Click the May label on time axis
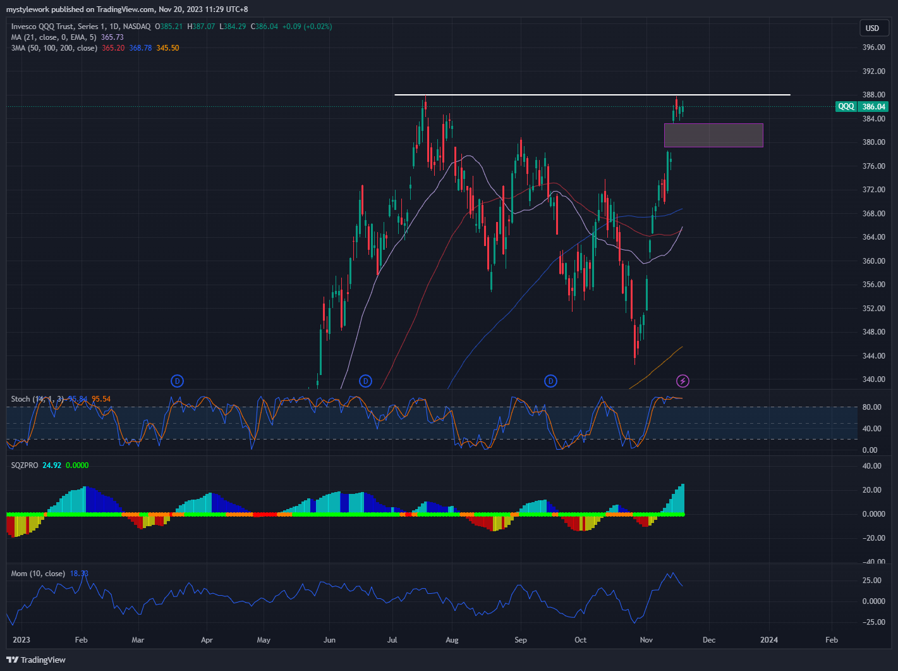This screenshot has width=898, height=671. pos(264,640)
